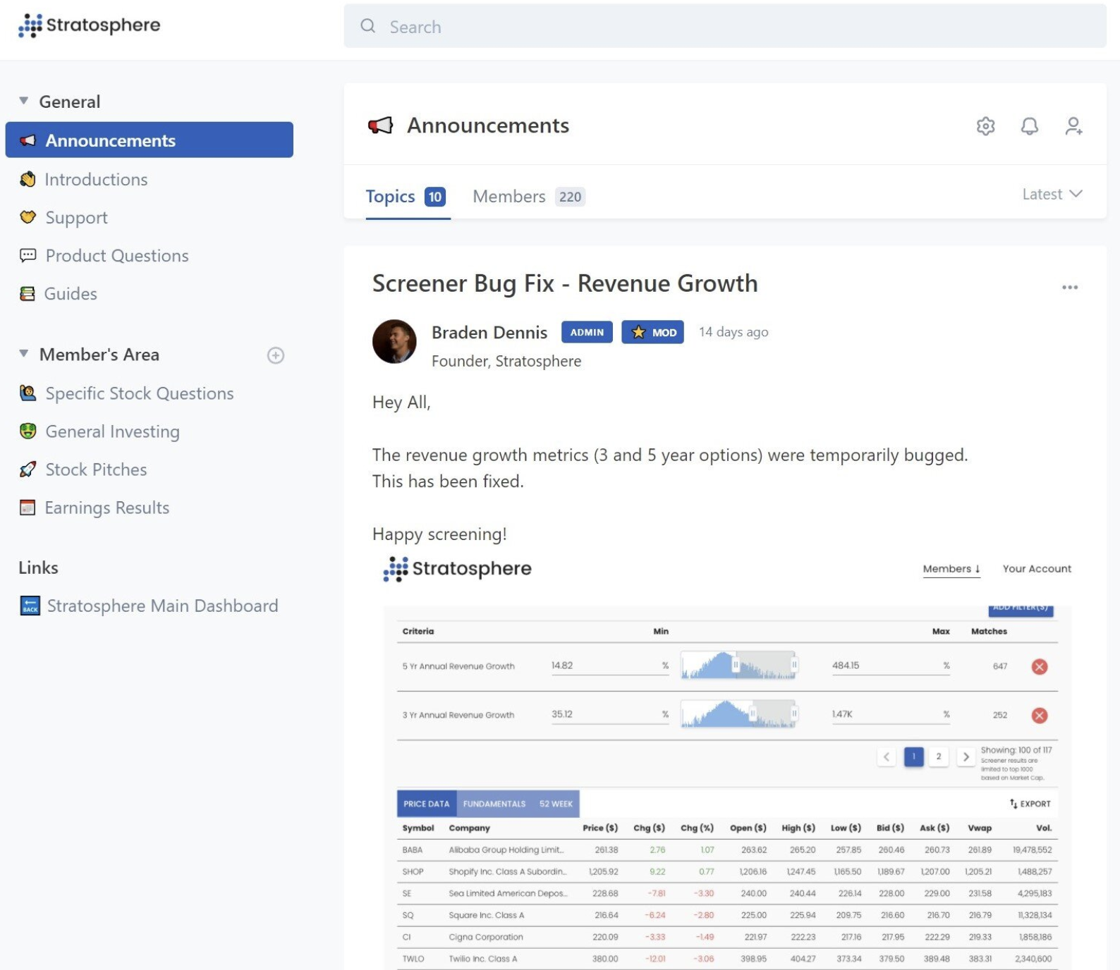Select the FUNDAMENTALS tab
1120x970 pixels.
[494, 804]
